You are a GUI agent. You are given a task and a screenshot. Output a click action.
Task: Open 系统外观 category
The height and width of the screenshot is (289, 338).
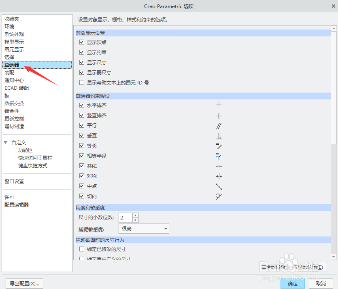tap(14, 34)
